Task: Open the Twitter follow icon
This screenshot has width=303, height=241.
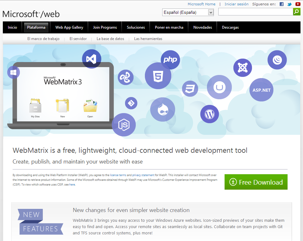Action: (x=289, y=4)
